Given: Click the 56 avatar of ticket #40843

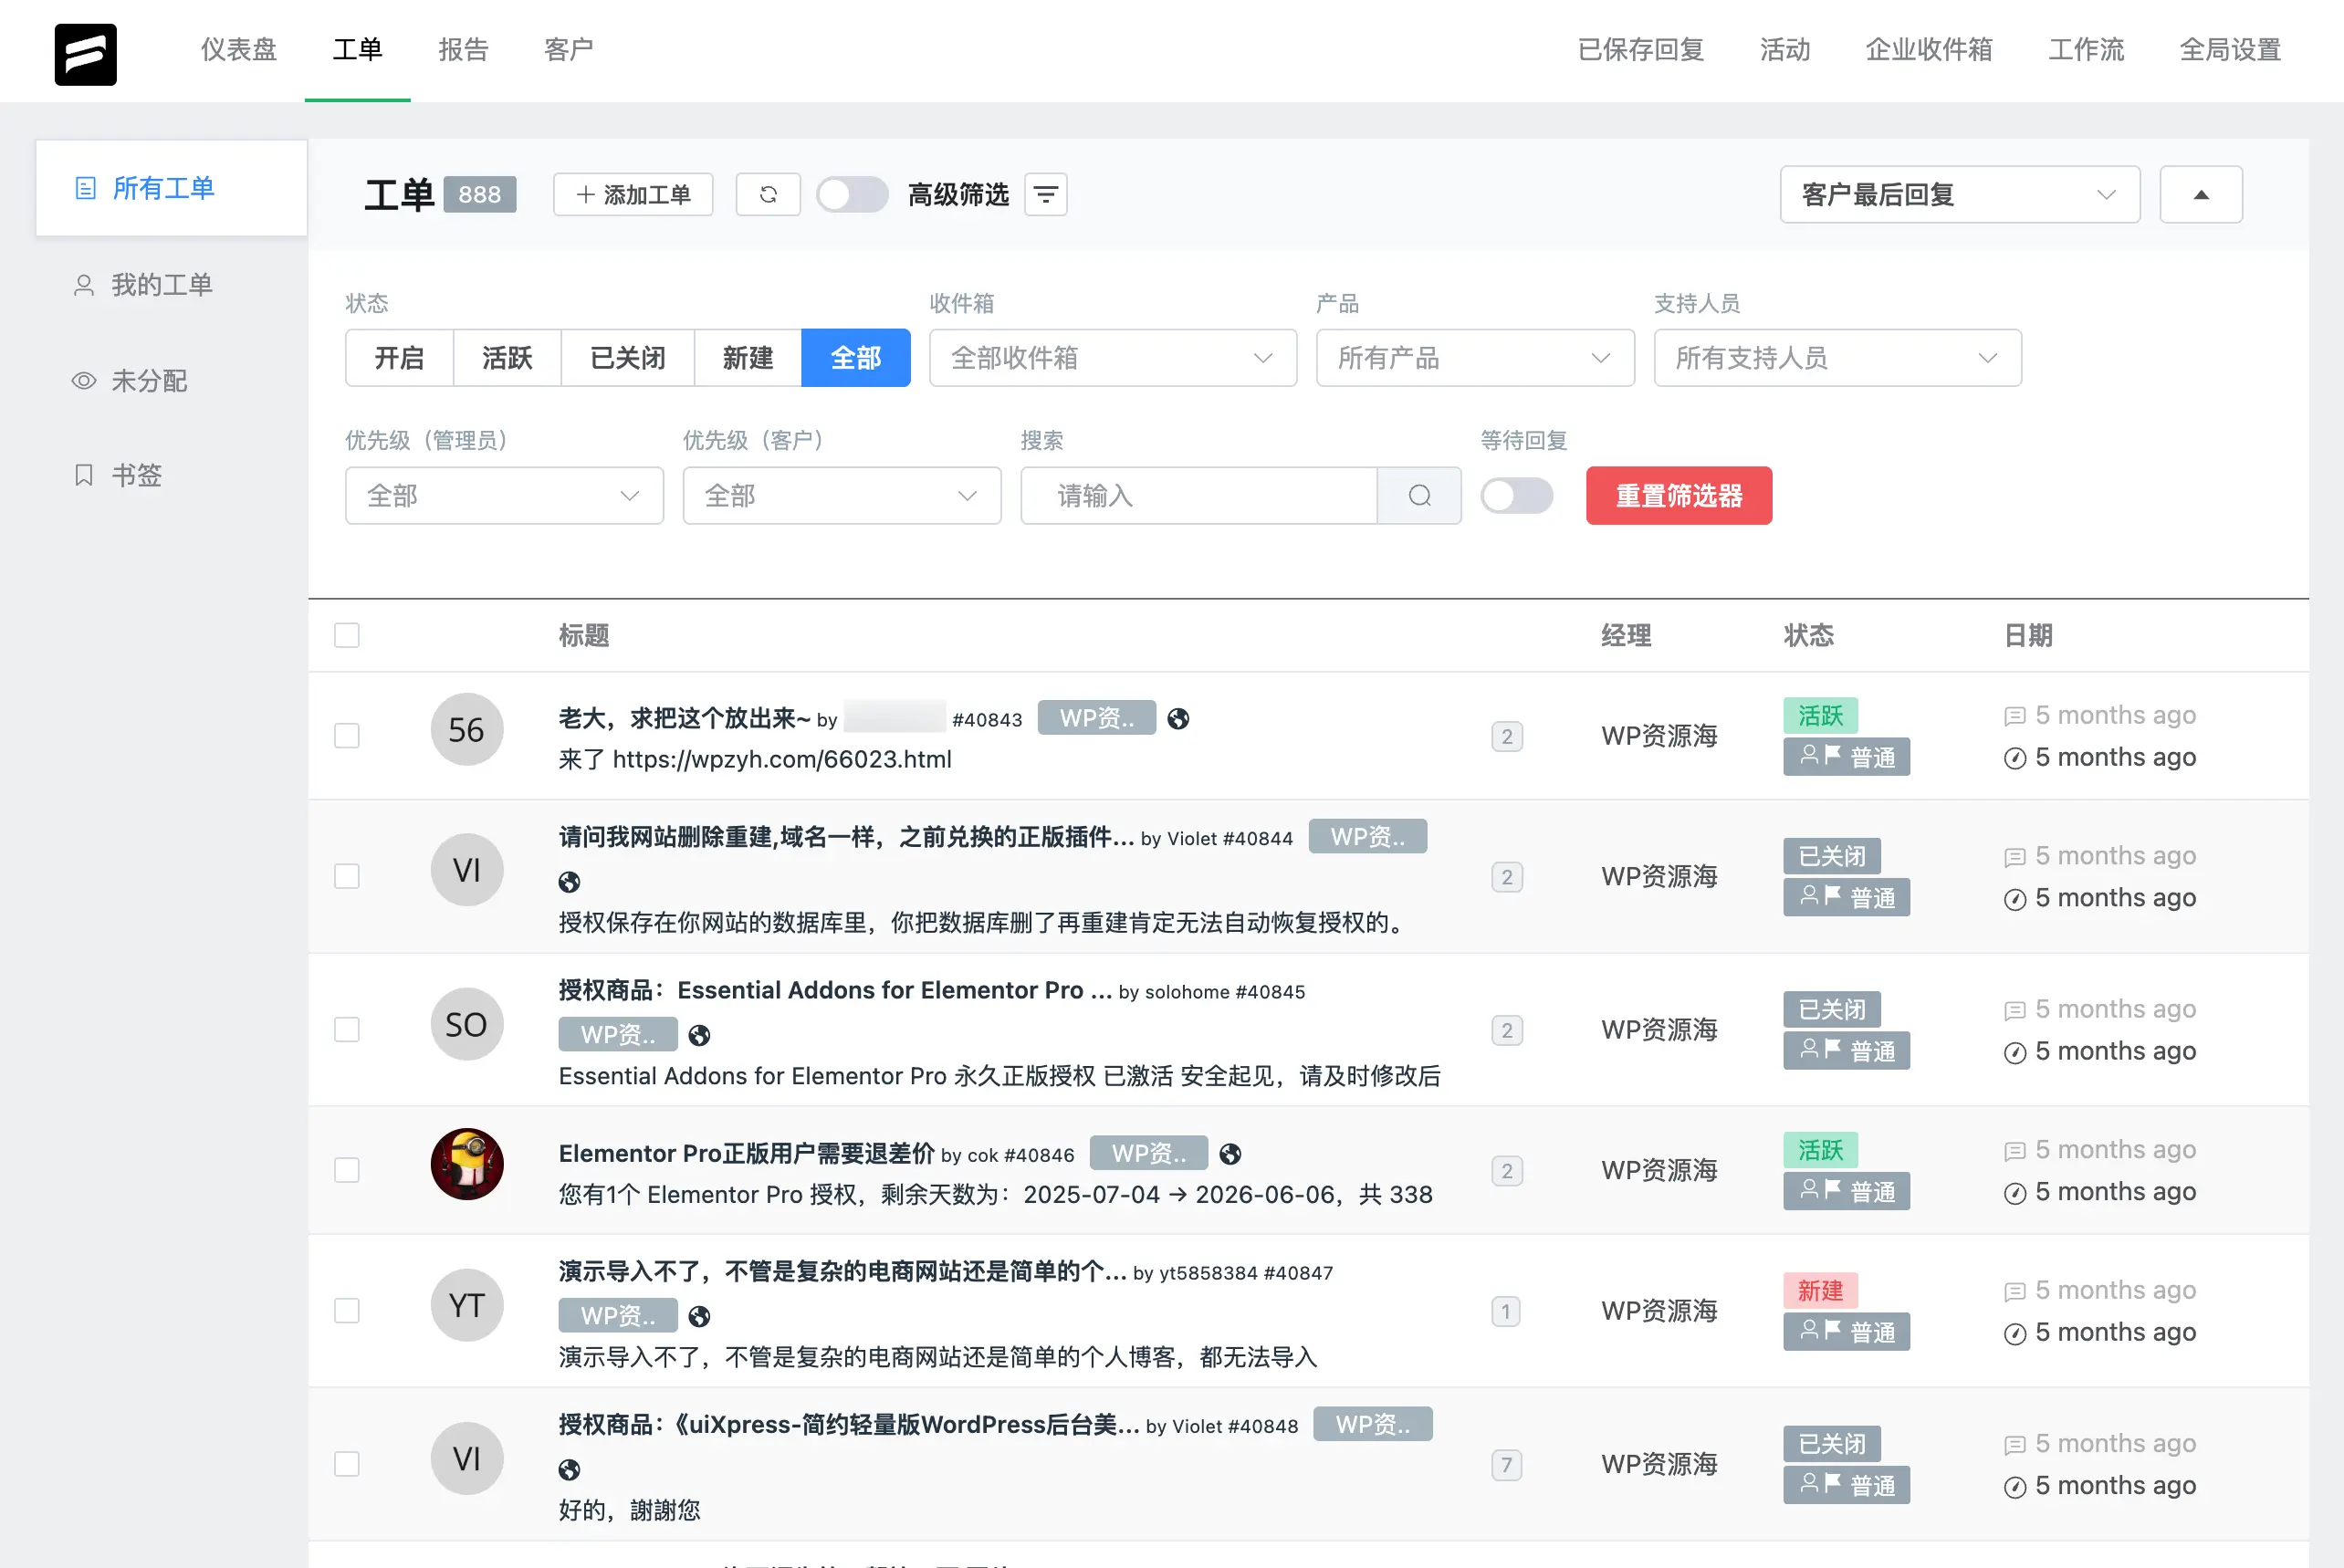Looking at the screenshot, I should (467, 729).
